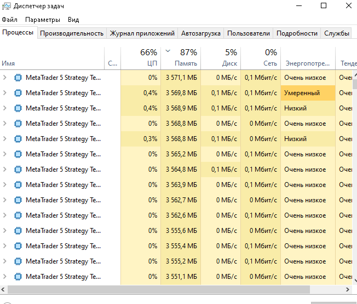Click the horizontal scrollbar left arrow
Viewport: 357px width, 304px height.
[x=3, y=289]
